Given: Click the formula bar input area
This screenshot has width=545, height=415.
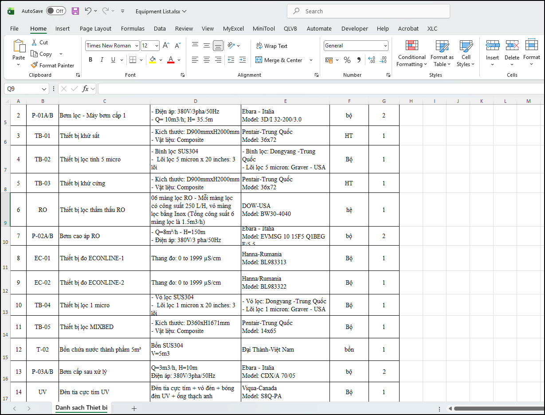Looking at the screenshot, I should click(x=321, y=89).
